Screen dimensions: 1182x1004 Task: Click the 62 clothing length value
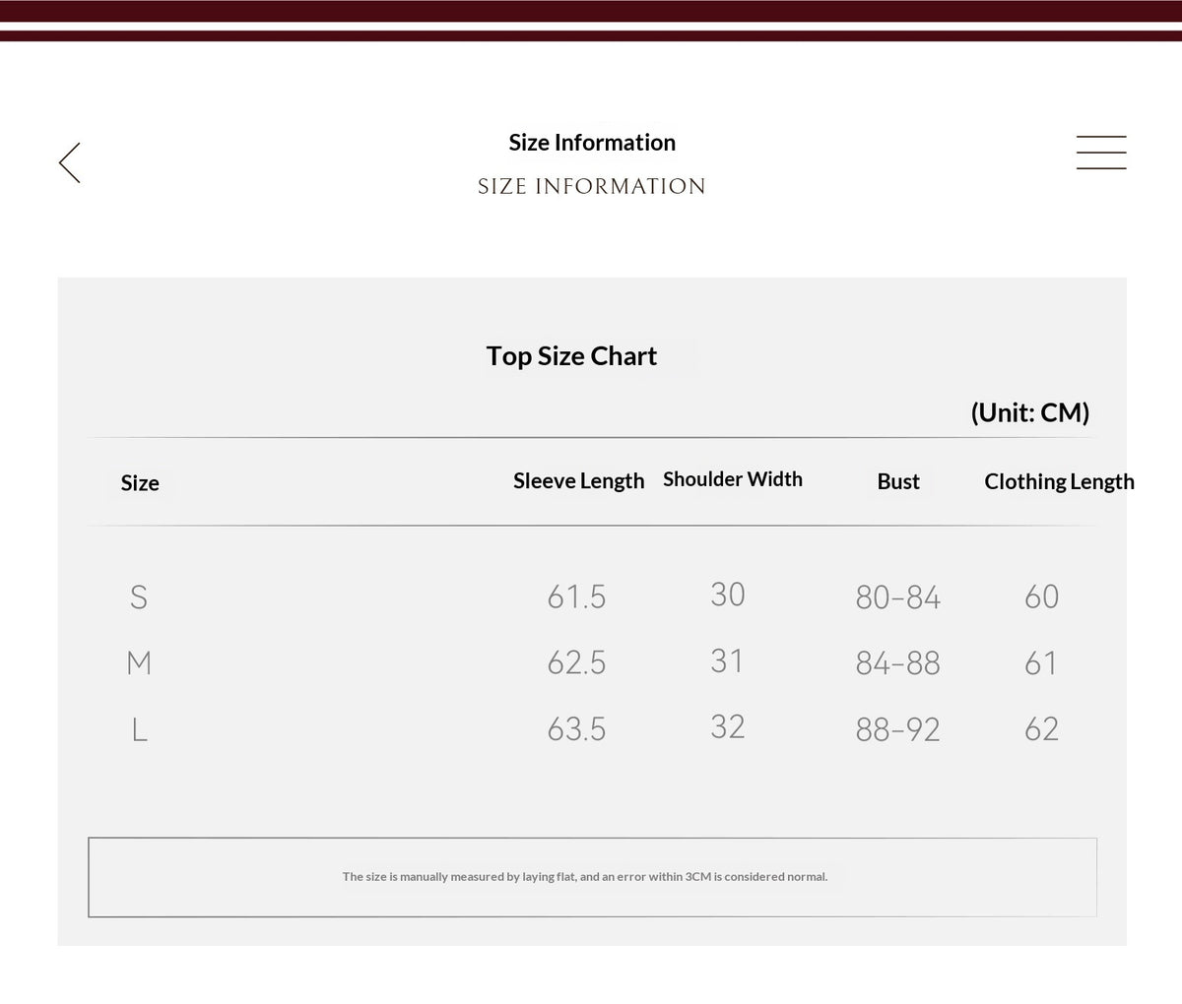(x=1041, y=728)
